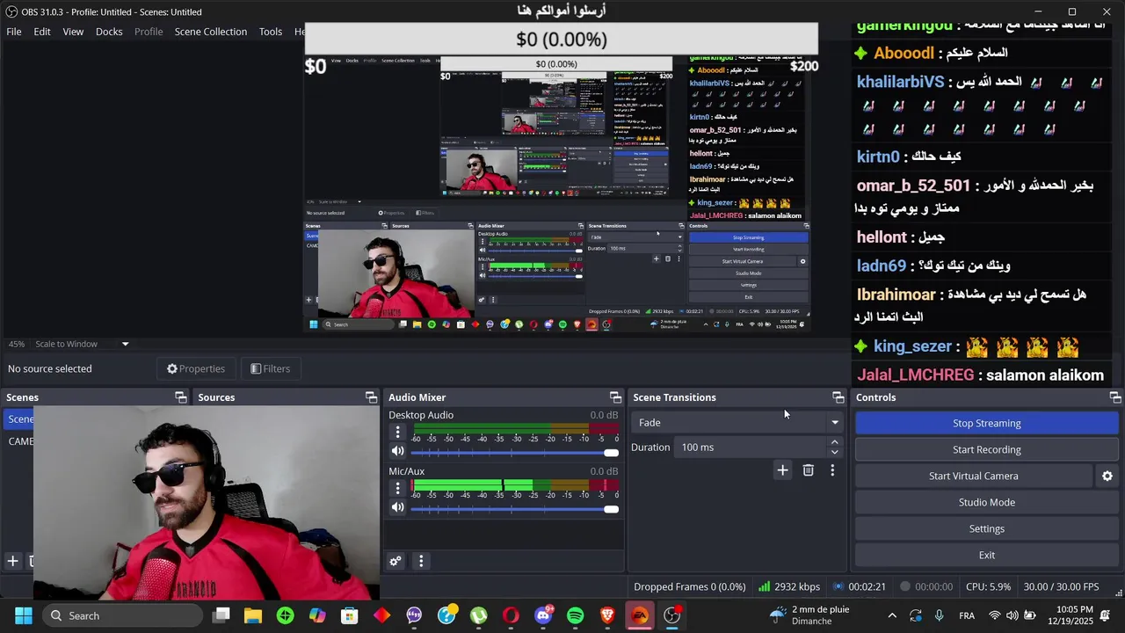Open Windows Start menu

pyautogui.click(x=24, y=615)
